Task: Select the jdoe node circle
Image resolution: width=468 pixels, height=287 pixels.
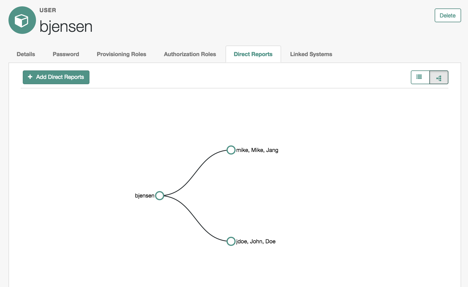Action: (x=231, y=241)
